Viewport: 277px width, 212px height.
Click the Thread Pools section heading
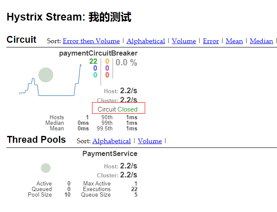coord(36,140)
